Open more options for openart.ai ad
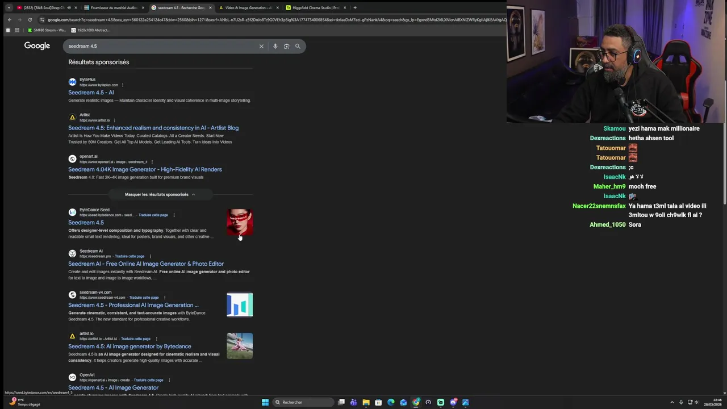The width and height of the screenshot is (727, 409). pos(152,162)
